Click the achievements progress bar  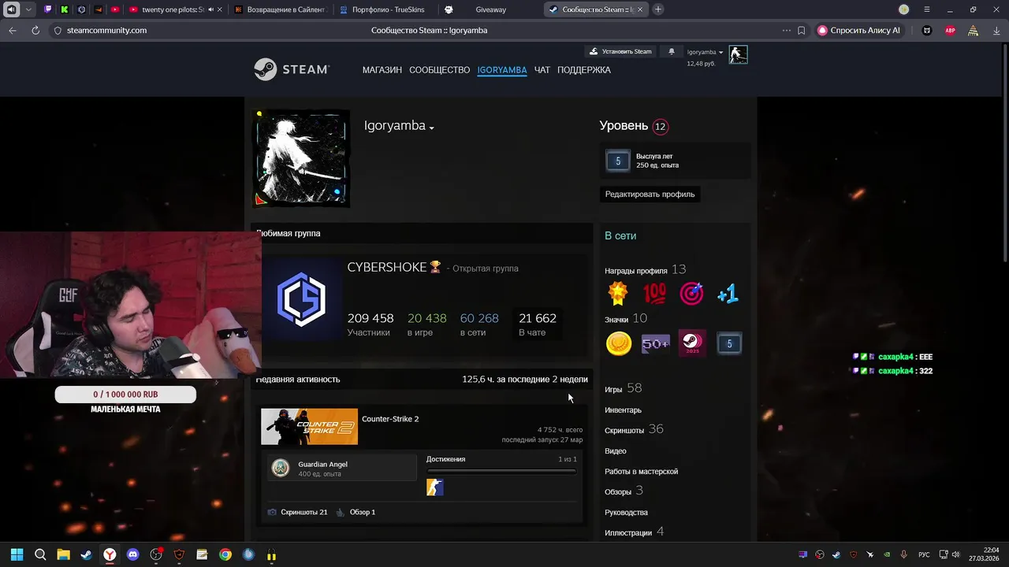coord(501,471)
